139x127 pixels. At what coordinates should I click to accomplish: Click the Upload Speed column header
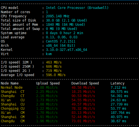click(x=48, y=83)
